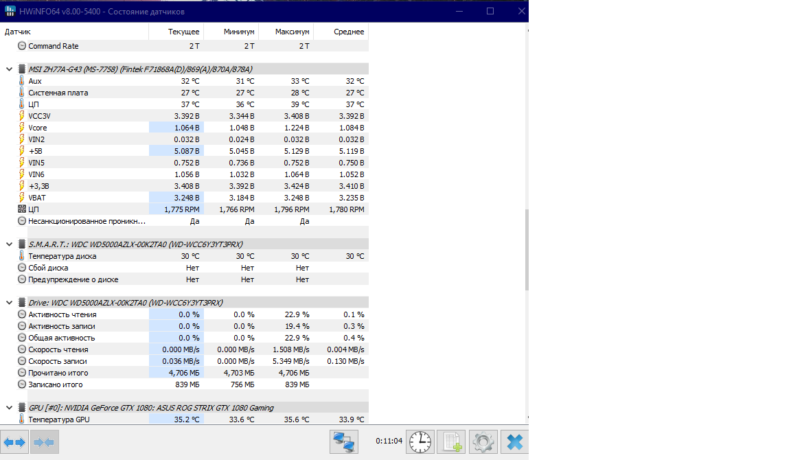Click the vertical scrollbar thumb

[527, 250]
